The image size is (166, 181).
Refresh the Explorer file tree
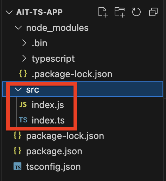click(136, 12)
